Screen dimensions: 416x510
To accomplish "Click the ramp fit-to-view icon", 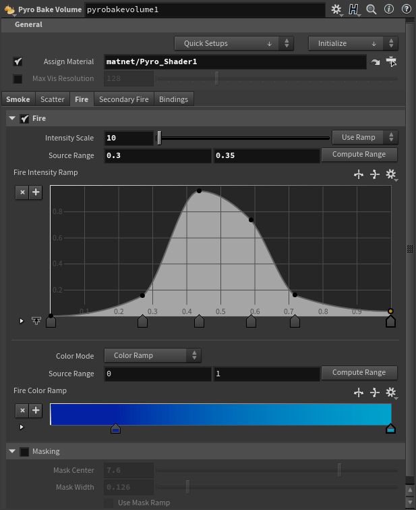I will pos(36,321).
